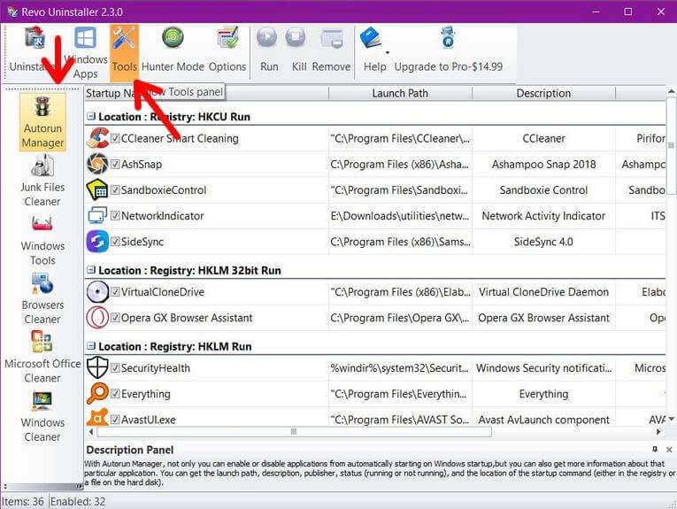Close the Description Panel
The height and width of the screenshot is (509, 677).
[669, 450]
